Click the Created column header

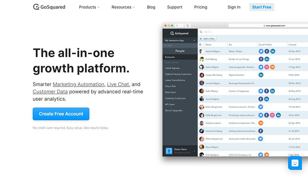pyautogui.click(x=292, y=45)
